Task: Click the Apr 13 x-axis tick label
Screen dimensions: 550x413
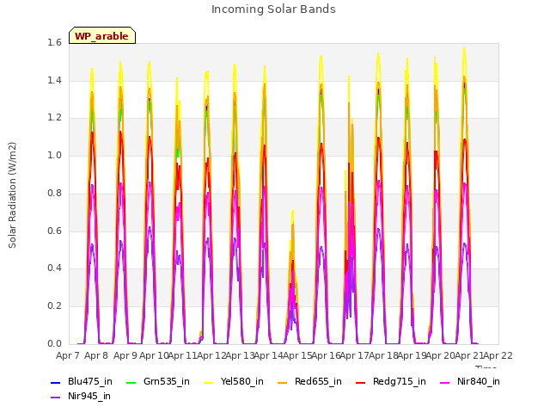Action: pyautogui.click(x=240, y=355)
